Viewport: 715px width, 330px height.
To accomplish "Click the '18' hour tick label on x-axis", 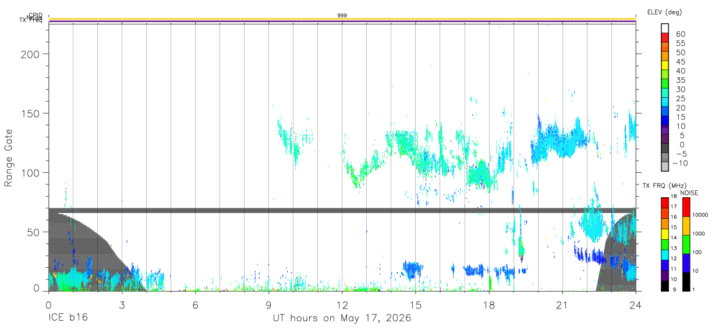I will (x=489, y=304).
